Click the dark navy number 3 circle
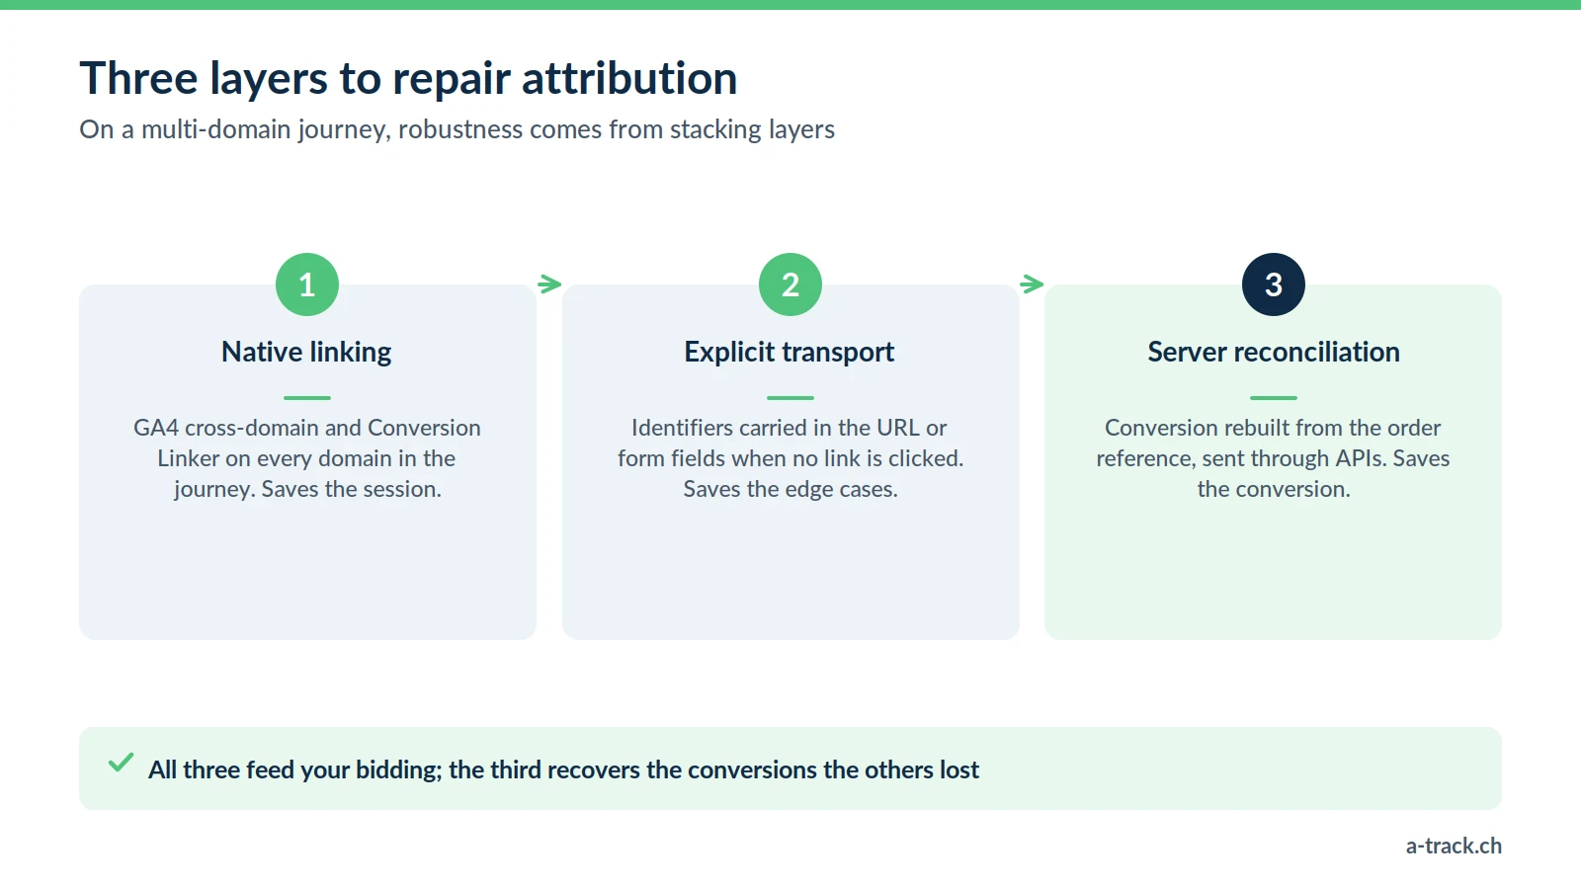 point(1274,284)
